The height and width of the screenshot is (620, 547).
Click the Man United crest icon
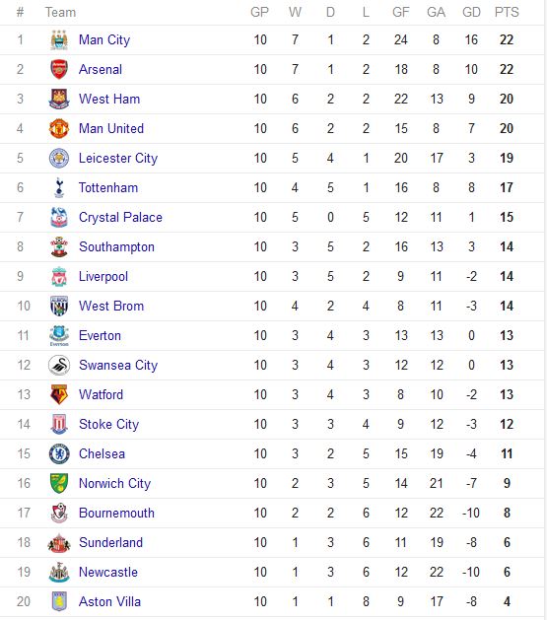coord(59,128)
